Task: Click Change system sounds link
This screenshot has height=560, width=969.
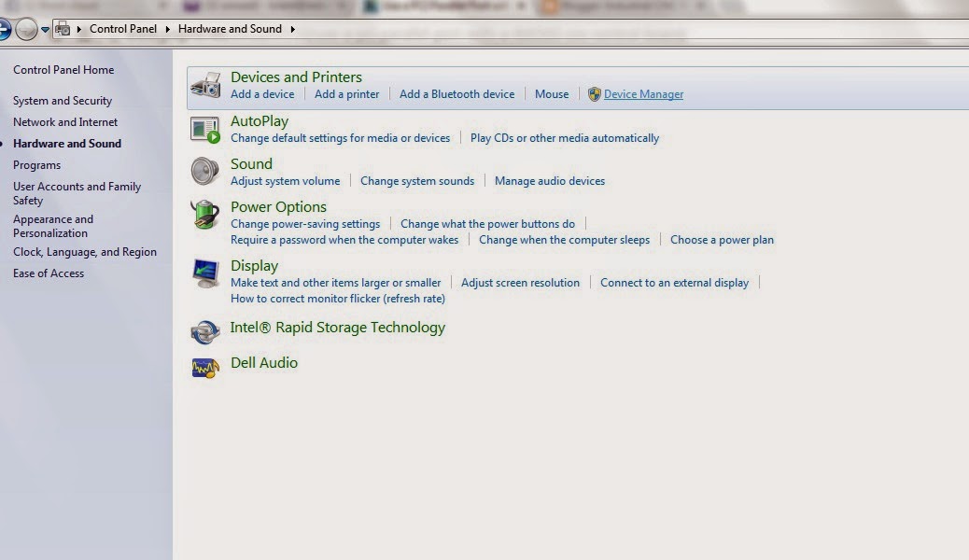Action: point(417,181)
